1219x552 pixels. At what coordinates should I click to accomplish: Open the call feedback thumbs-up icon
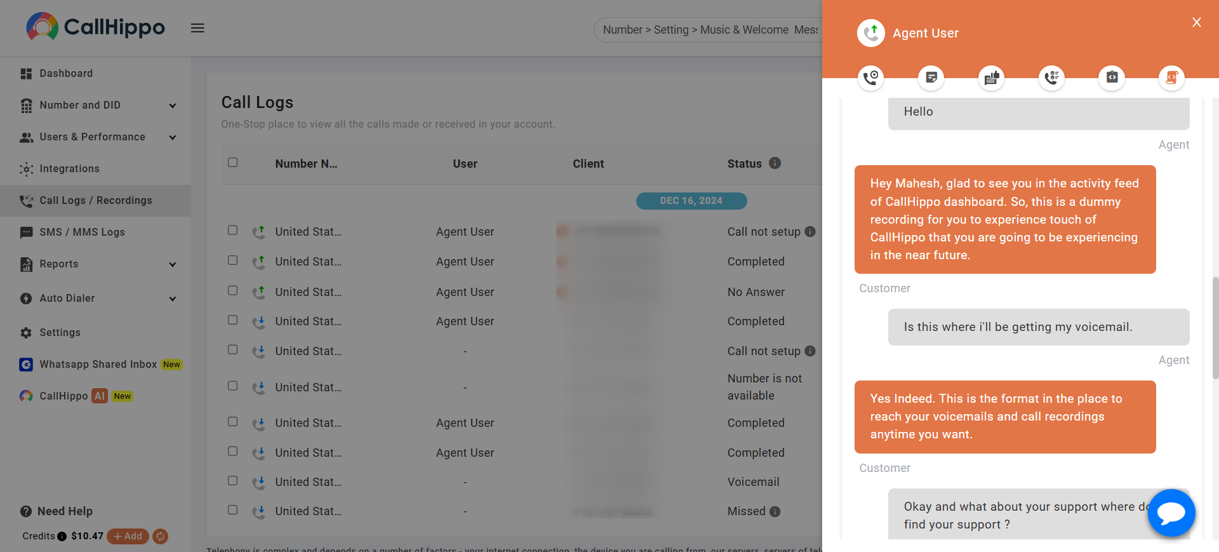[x=991, y=77]
